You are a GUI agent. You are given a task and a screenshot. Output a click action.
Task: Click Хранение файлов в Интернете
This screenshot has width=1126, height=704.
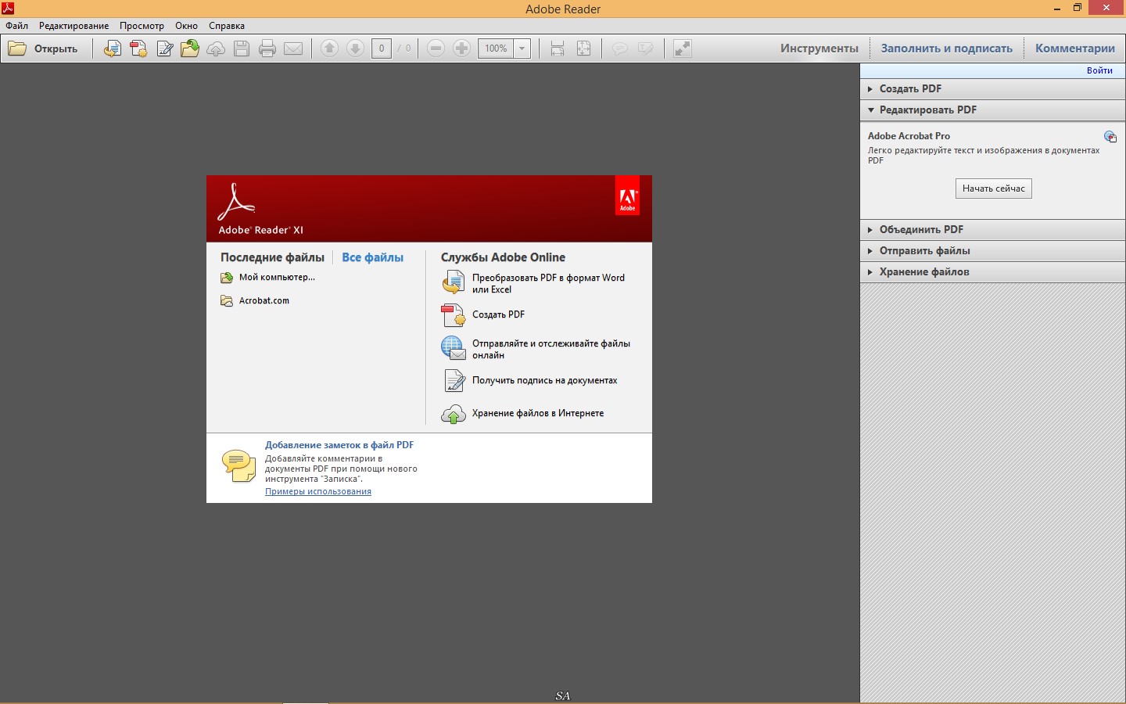coord(538,413)
